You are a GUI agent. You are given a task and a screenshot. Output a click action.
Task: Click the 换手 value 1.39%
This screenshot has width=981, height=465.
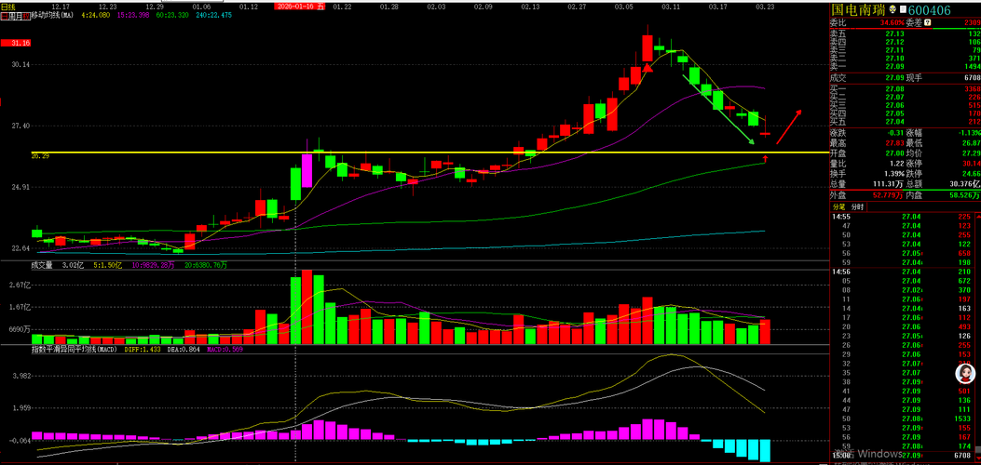pyautogui.click(x=894, y=173)
